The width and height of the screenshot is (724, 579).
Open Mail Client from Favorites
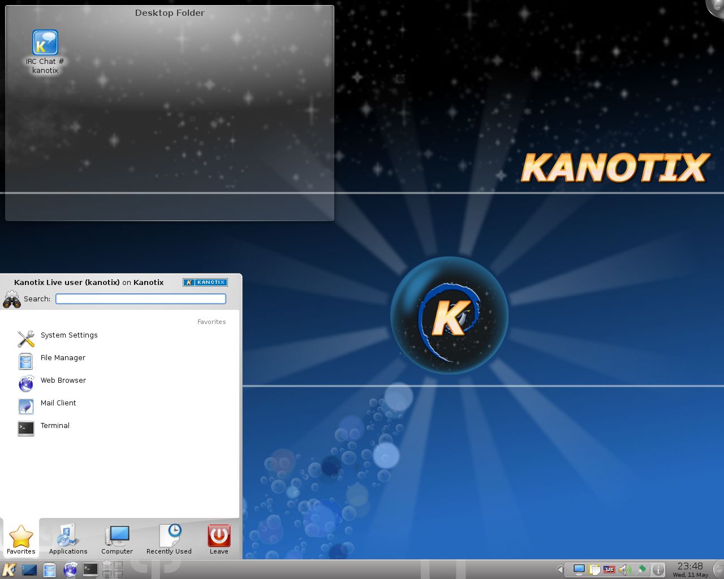click(x=58, y=403)
